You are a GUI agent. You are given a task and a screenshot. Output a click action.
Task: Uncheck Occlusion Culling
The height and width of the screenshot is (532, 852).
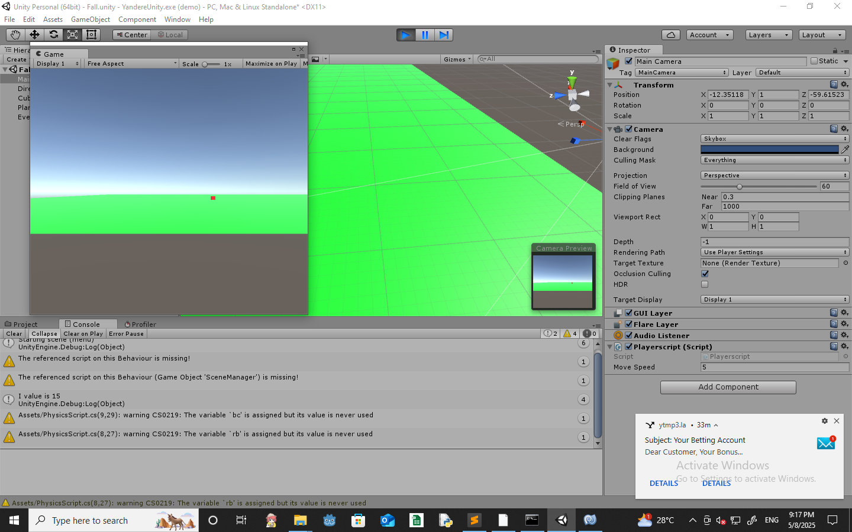tap(705, 274)
